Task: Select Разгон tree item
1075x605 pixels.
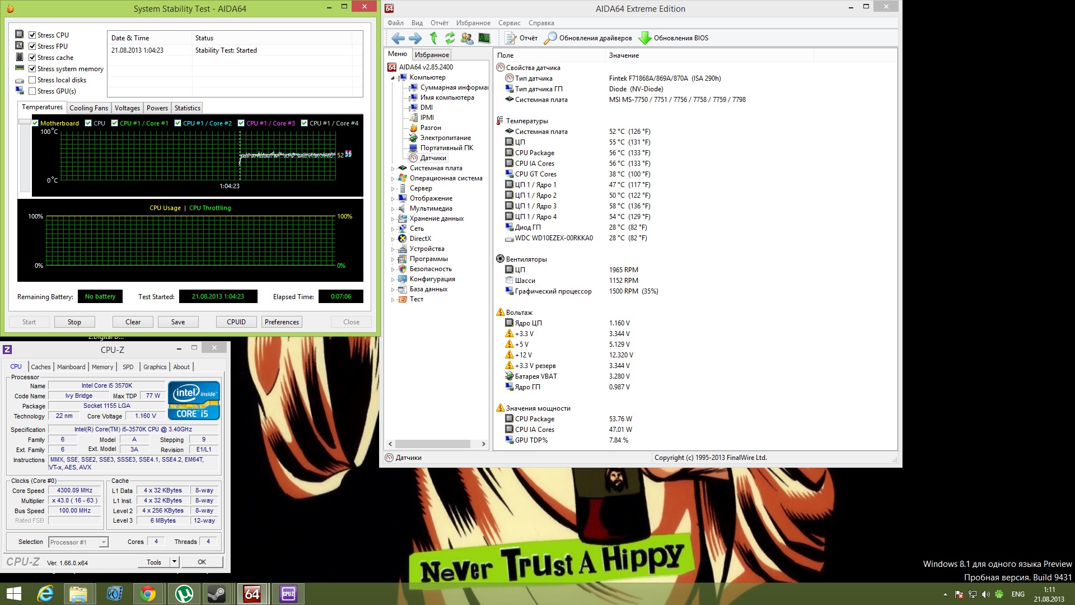Action: [431, 128]
